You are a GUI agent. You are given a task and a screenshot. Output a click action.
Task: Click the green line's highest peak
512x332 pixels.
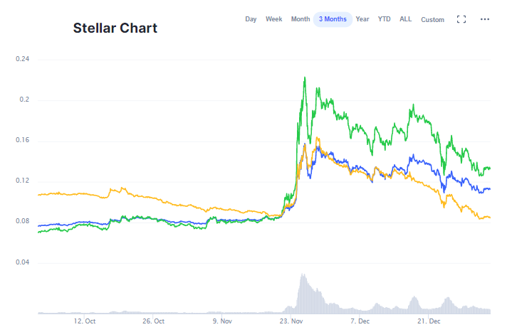pyautogui.click(x=305, y=77)
